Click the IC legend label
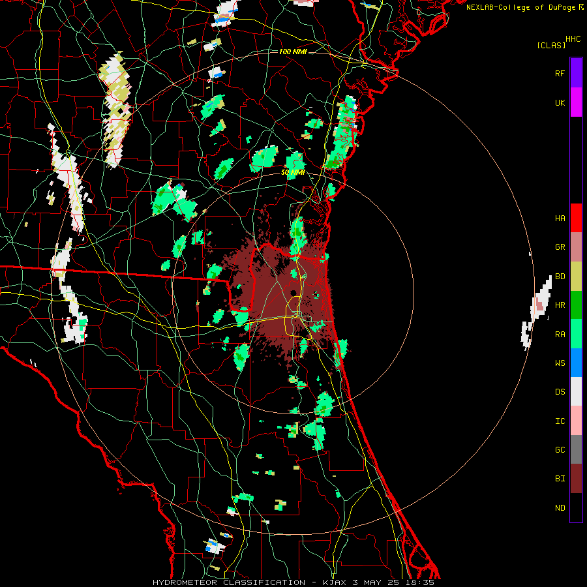Screen dimensions: 587x587 point(560,421)
